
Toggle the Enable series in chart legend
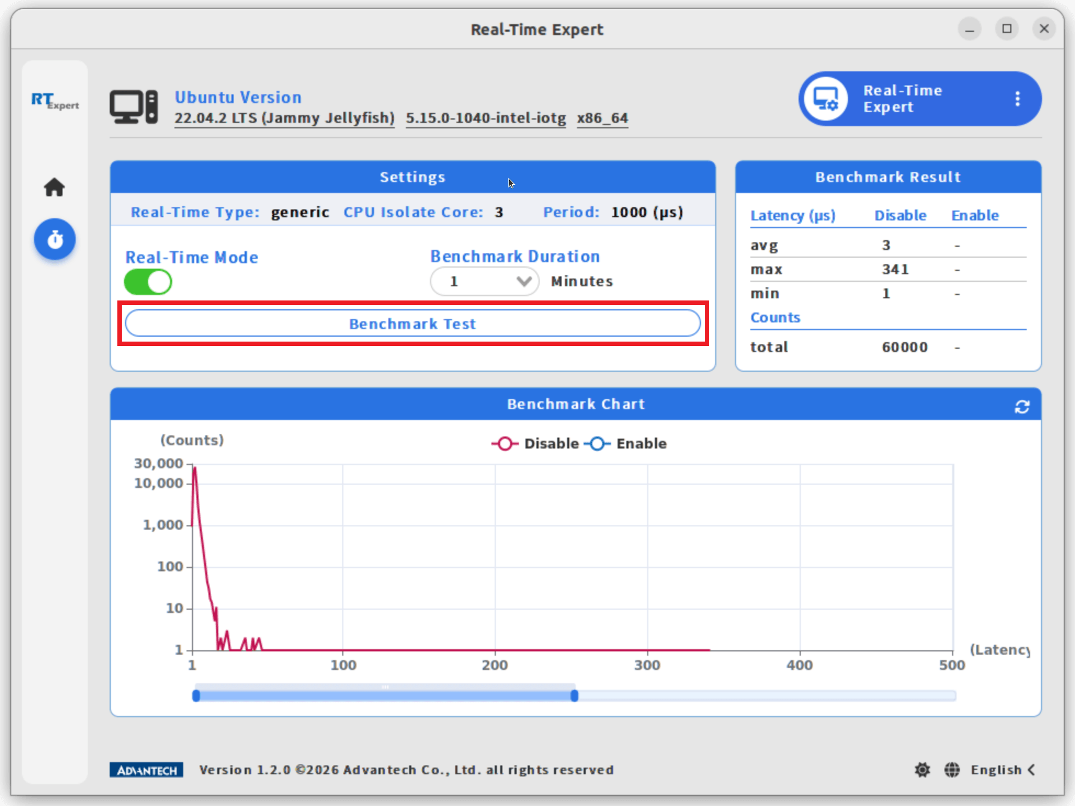click(x=625, y=444)
